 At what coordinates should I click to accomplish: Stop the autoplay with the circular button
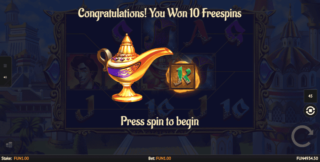click(x=310, y=110)
